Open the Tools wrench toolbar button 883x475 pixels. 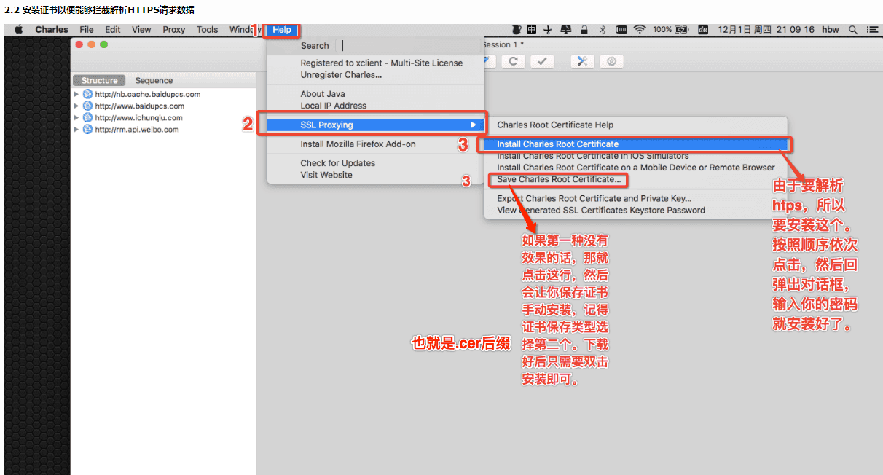tap(582, 62)
